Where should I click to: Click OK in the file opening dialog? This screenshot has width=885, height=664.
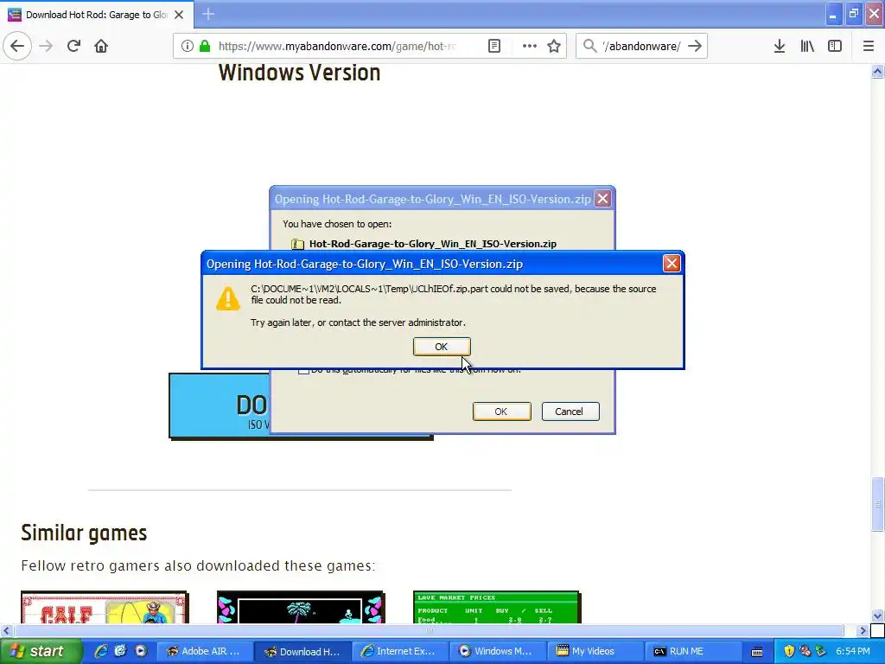click(x=501, y=412)
